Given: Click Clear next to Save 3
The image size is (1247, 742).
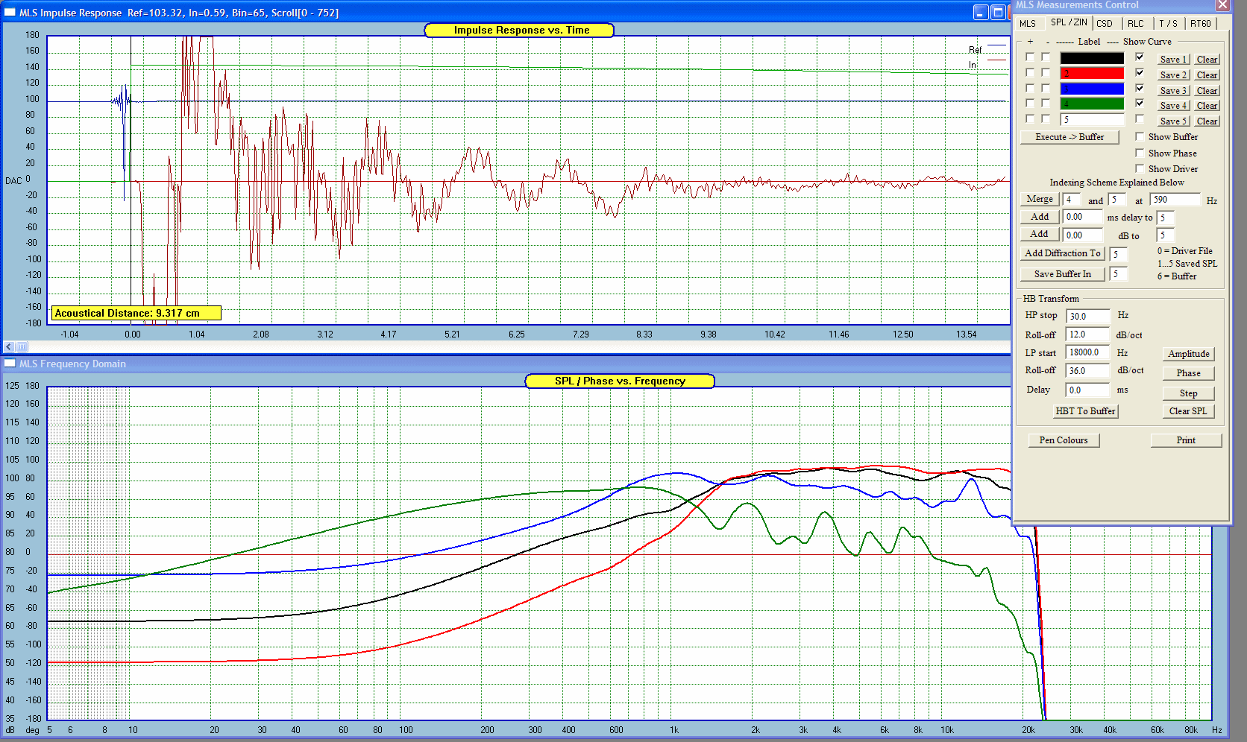Looking at the screenshot, I should (x=1207, y=91).
